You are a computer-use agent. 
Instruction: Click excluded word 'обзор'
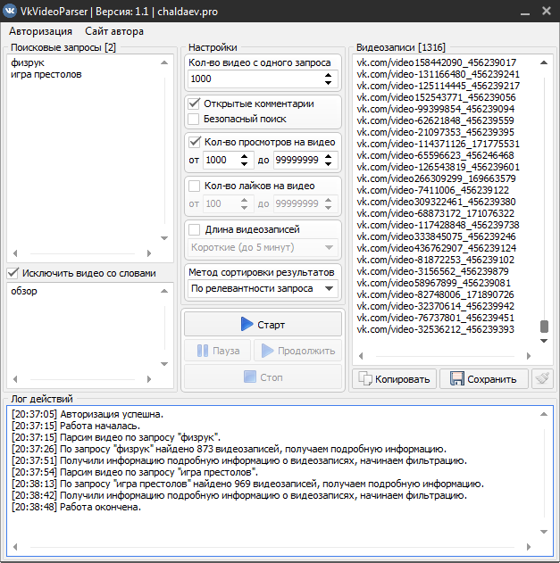tap(24, 291)
